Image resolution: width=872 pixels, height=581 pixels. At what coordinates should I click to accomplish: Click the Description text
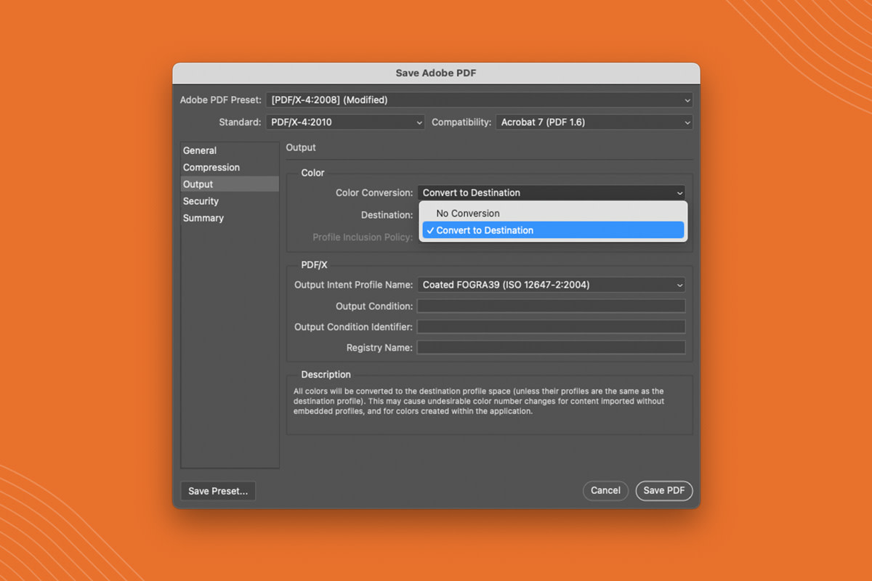[478, 401]
